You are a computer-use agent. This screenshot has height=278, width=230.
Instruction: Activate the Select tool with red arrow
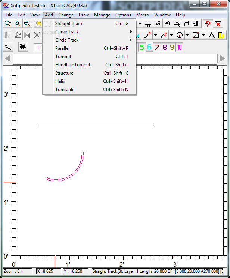pyautogui.click(x=218, y=23)
